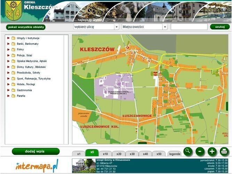
Task: Click the 'ul. Główna 47' address text
Action: (x=104, y=163)
